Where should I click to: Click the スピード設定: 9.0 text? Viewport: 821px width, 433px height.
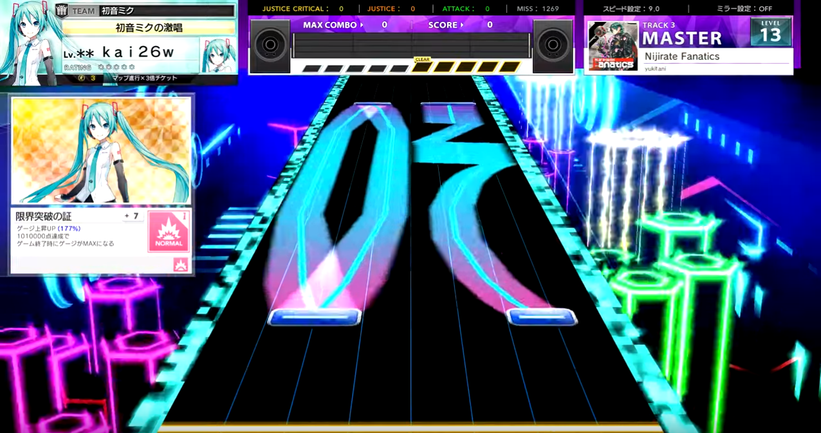(x=631, y=8)
